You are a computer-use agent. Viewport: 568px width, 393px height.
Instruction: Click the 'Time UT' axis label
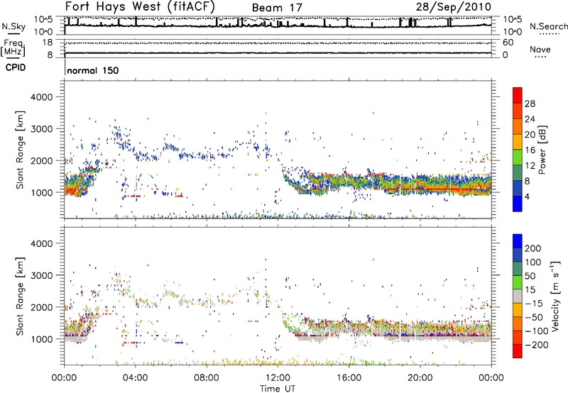tap(278, 389)
